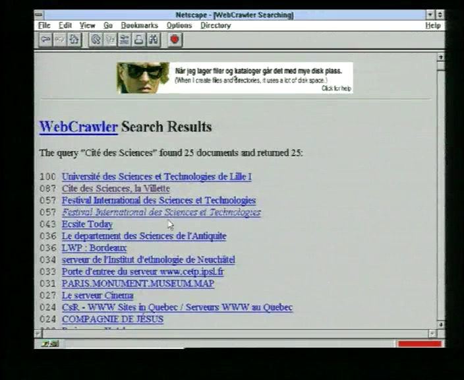Open the COMPAGNIE DE JÉSUS link
The width and height of the screenshot is (464, 380).
113,319
